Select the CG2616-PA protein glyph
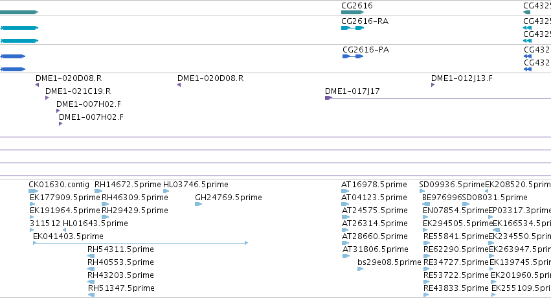The width and height of the screenshot is (551, 298). click(x=353, y=56)
